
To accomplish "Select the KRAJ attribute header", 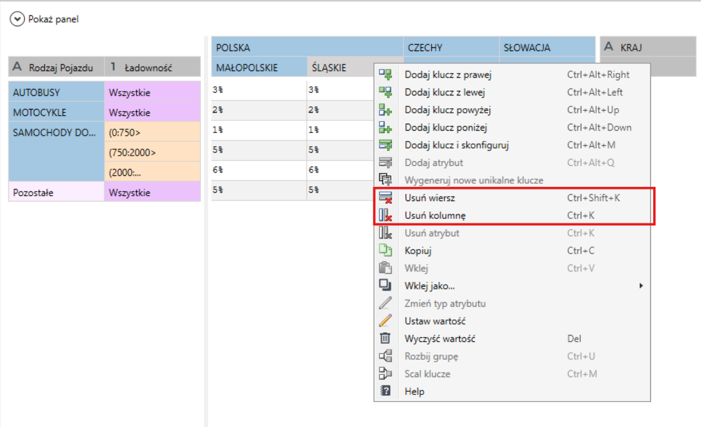I will [648, 47].
